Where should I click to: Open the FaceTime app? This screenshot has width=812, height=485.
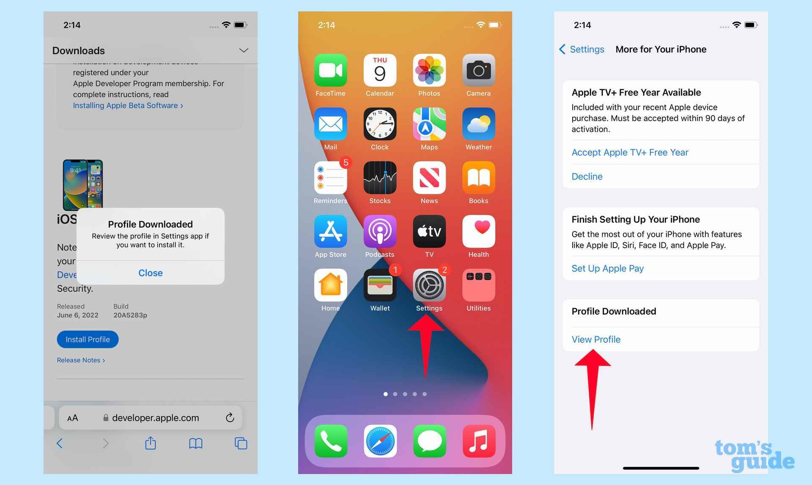pos(329,69)
